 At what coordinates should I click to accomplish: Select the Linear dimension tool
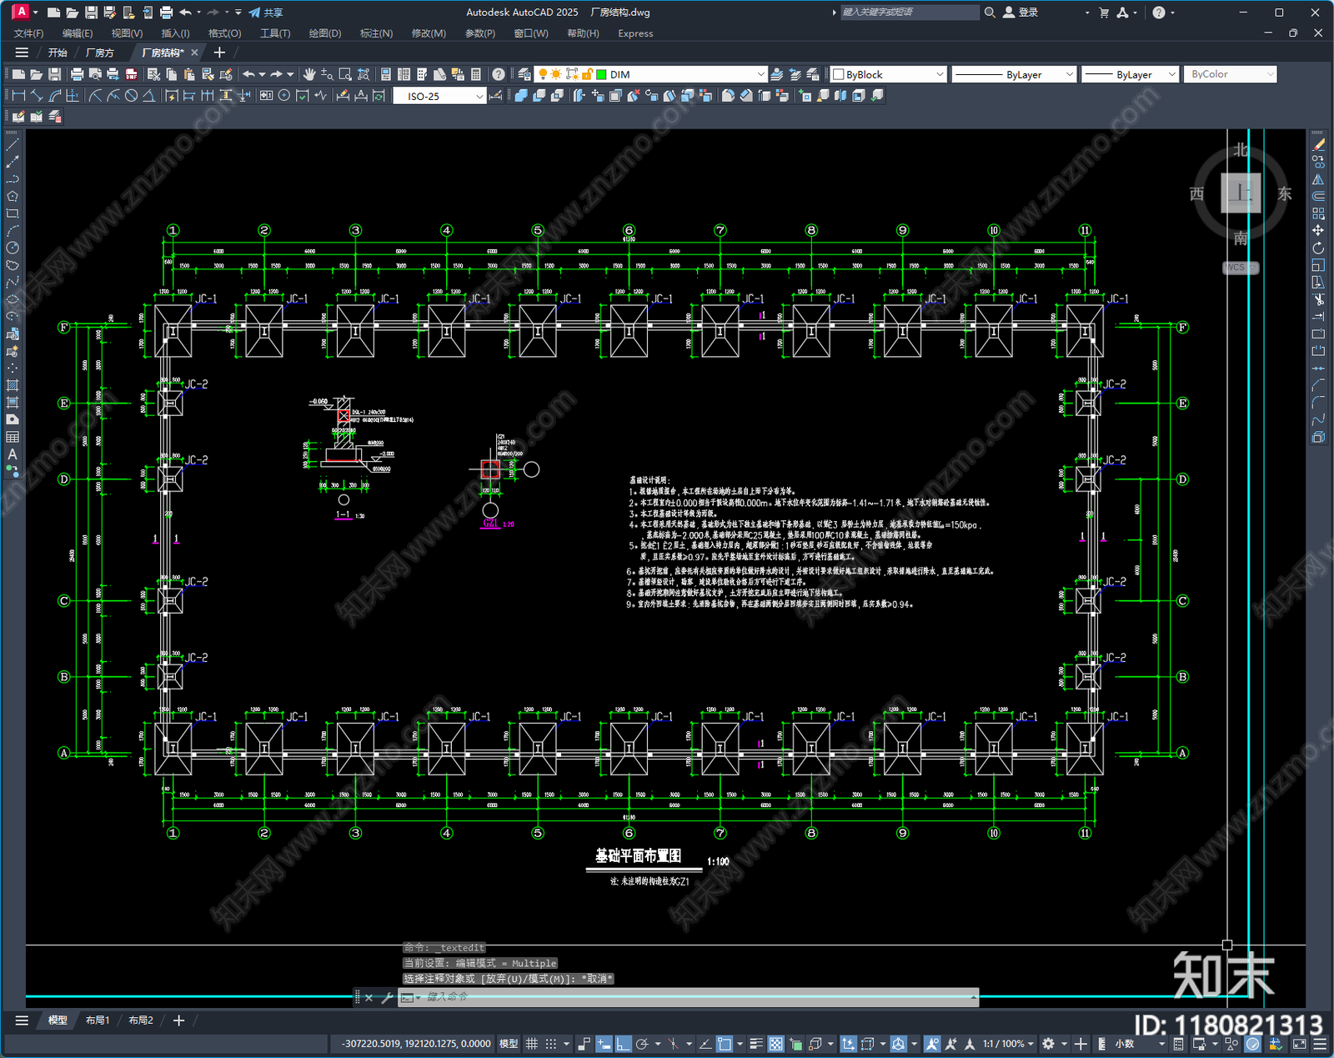pyautogui.click(x=18, y=96)
